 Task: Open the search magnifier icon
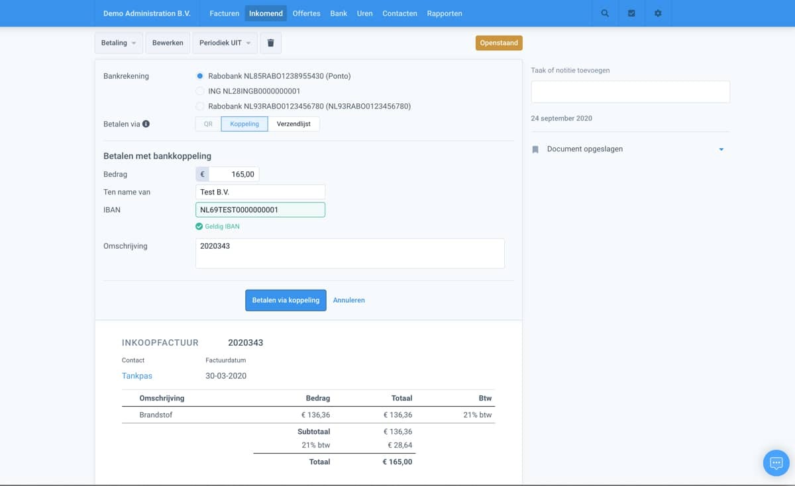(x=605, y=13)
